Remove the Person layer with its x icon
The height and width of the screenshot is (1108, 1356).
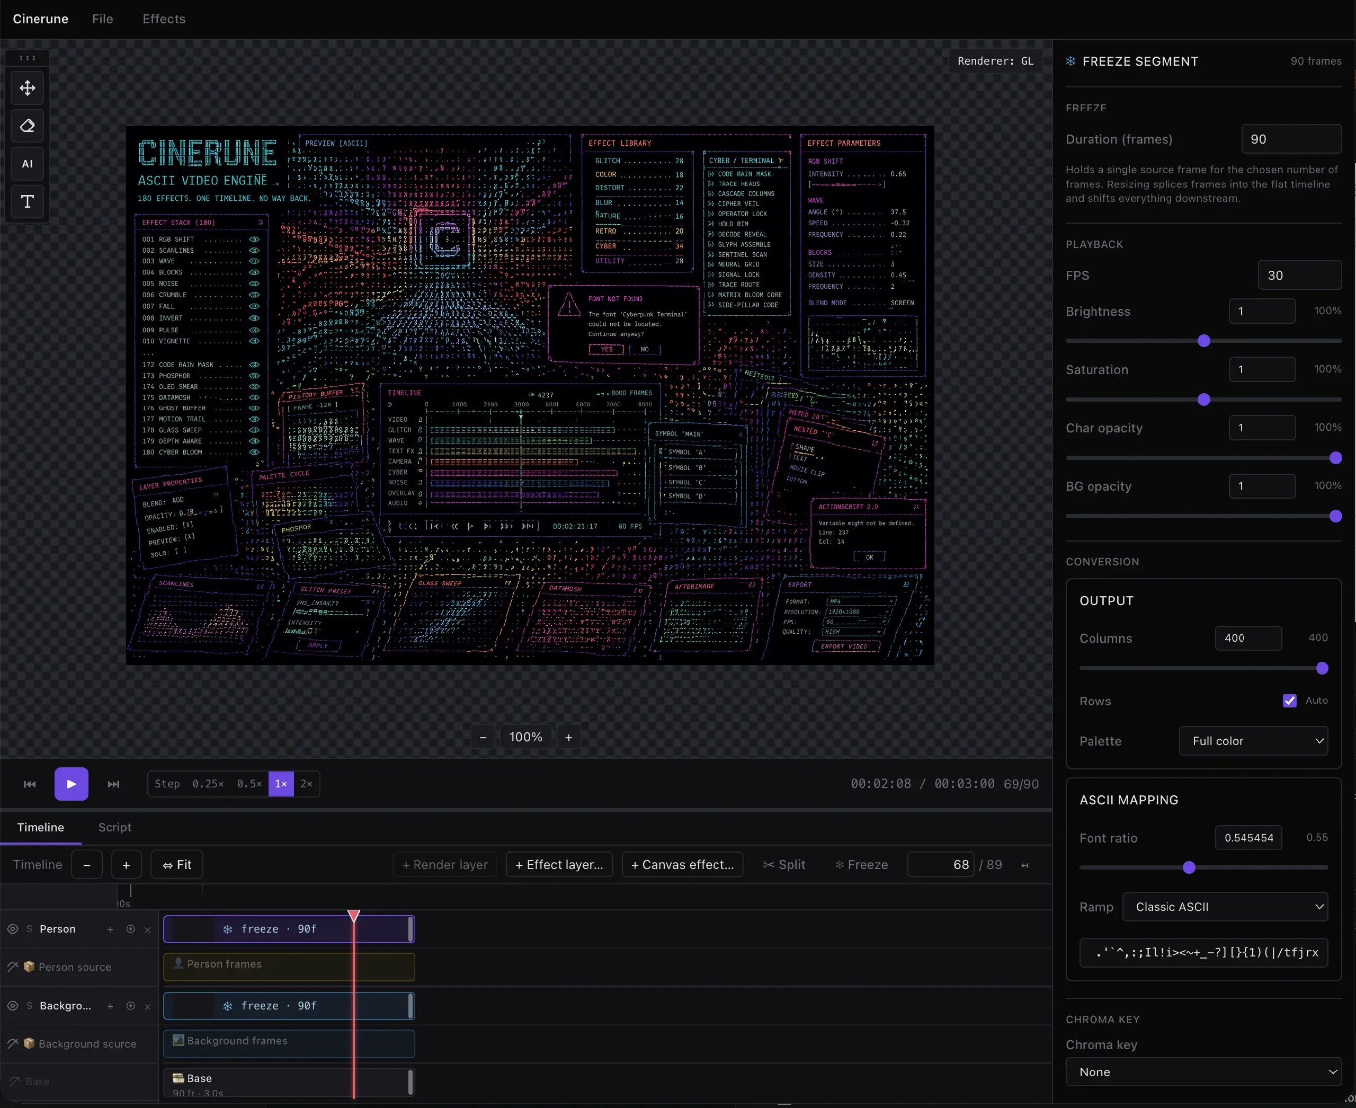(x=148, y=930)
